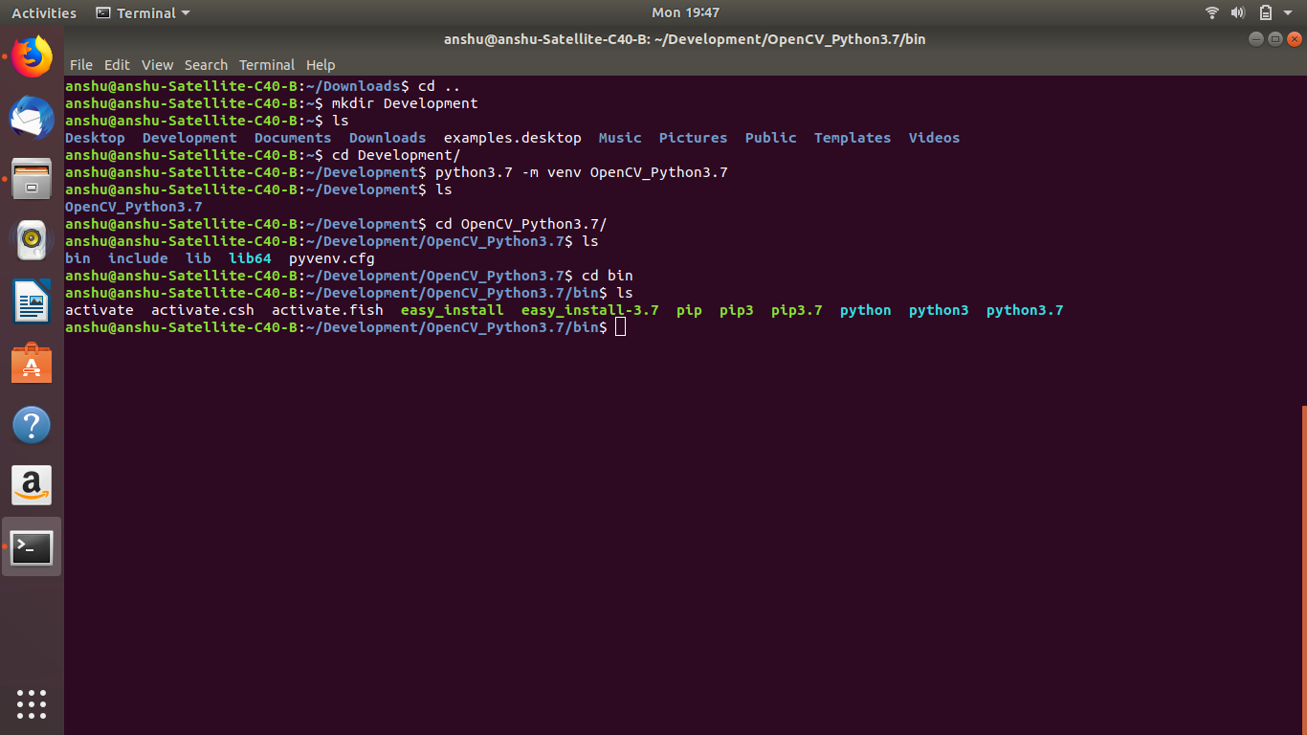
Task: Open Ubuntu Software from the dock
Action: [32, 363]
